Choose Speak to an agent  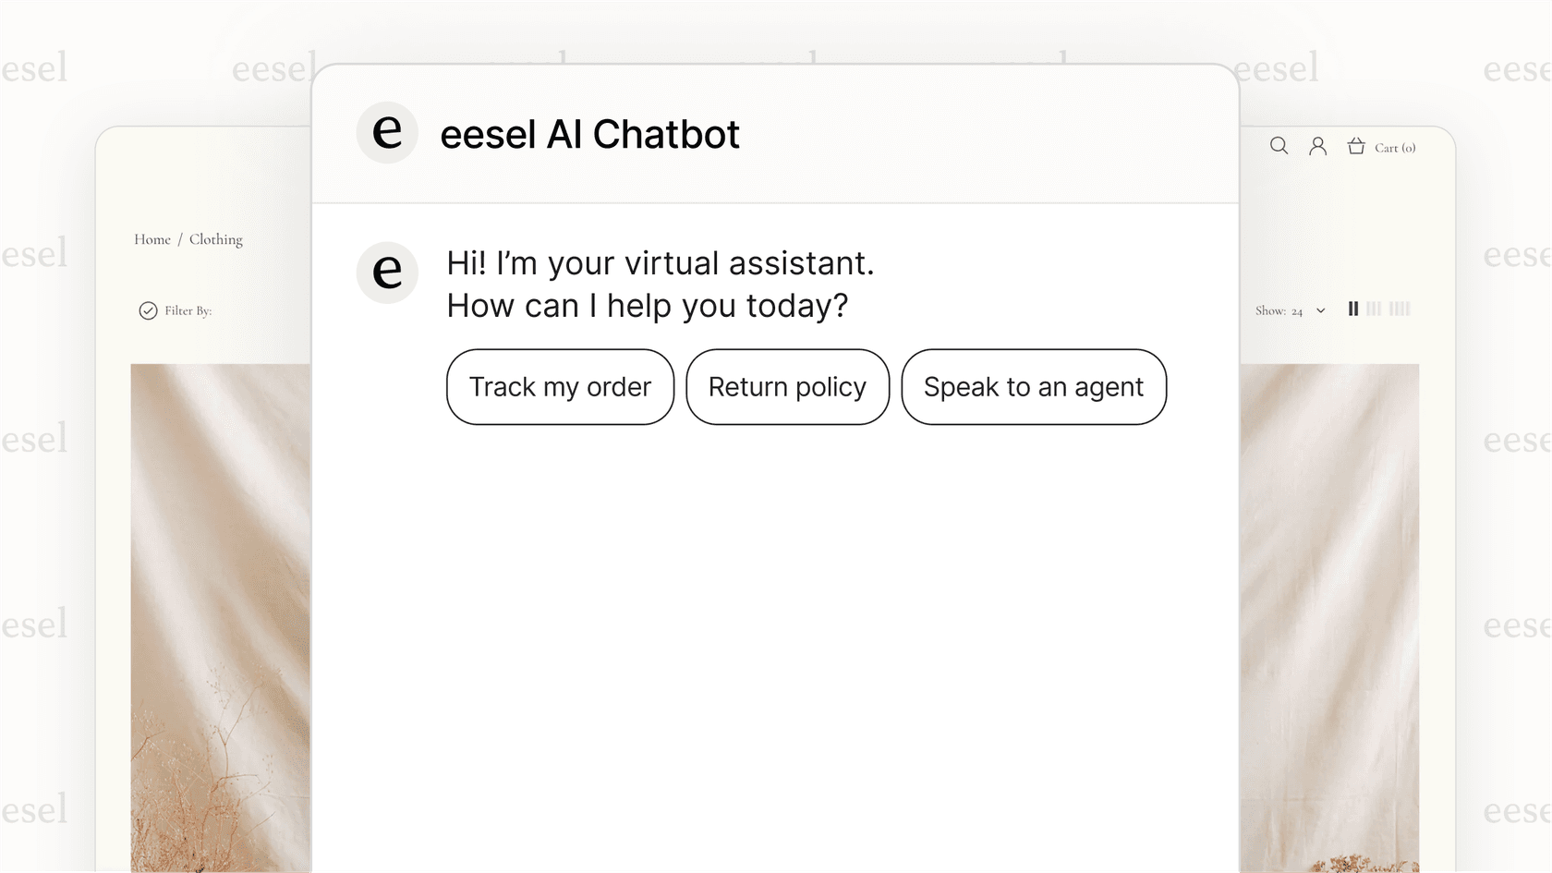click(x=1034, y=387)
